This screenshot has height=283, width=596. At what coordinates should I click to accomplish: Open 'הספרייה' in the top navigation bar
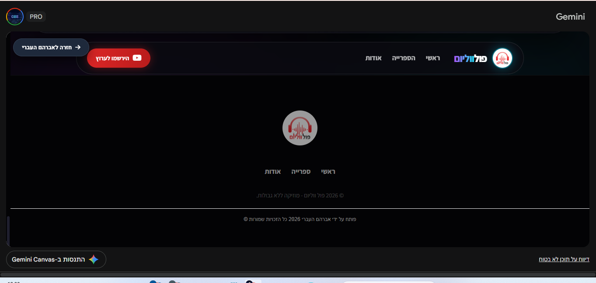[x=404, y=58]
